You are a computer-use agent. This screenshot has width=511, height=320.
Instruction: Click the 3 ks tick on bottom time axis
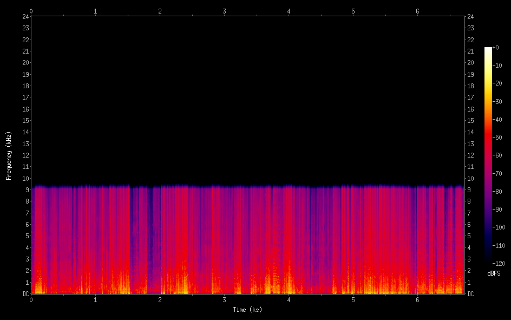225,299
